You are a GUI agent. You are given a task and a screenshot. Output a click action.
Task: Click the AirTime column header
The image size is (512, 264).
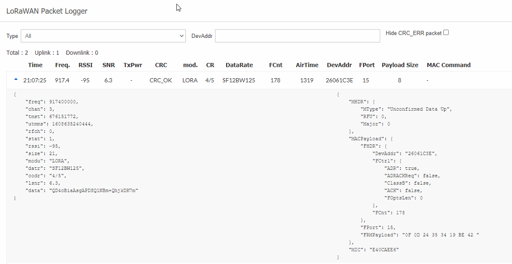307,65
